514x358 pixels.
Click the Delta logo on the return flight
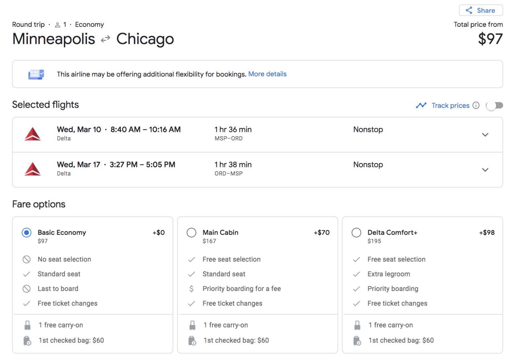point(32,169)
